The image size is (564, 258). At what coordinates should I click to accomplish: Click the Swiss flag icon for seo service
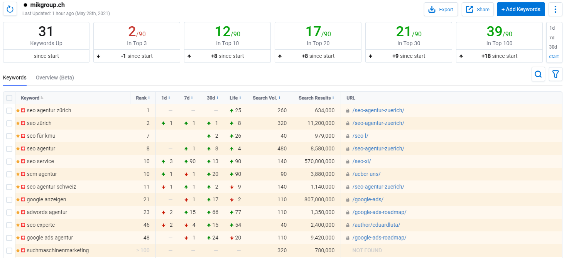click(x=23, y=161)
